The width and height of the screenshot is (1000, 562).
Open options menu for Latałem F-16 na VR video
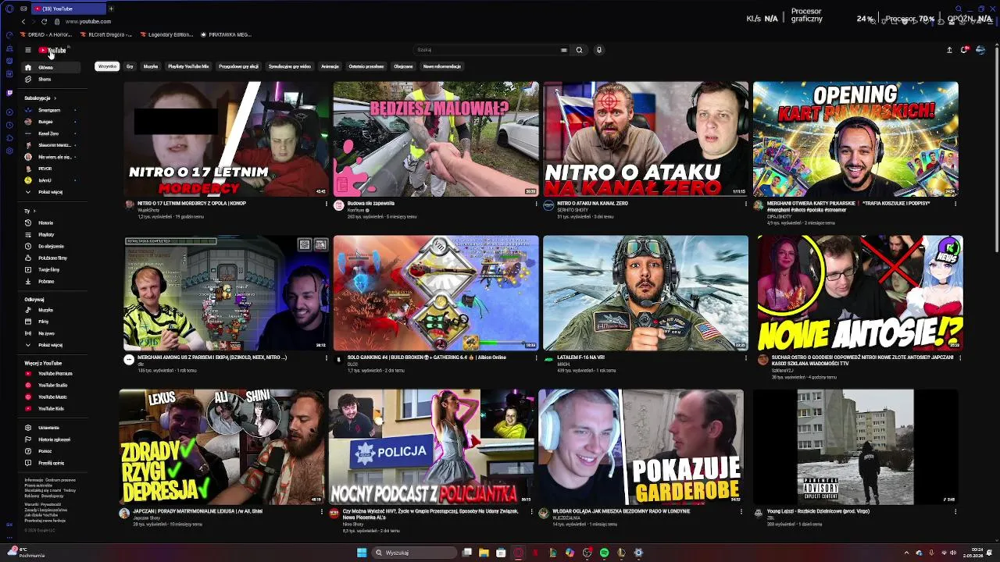[745, 357]
